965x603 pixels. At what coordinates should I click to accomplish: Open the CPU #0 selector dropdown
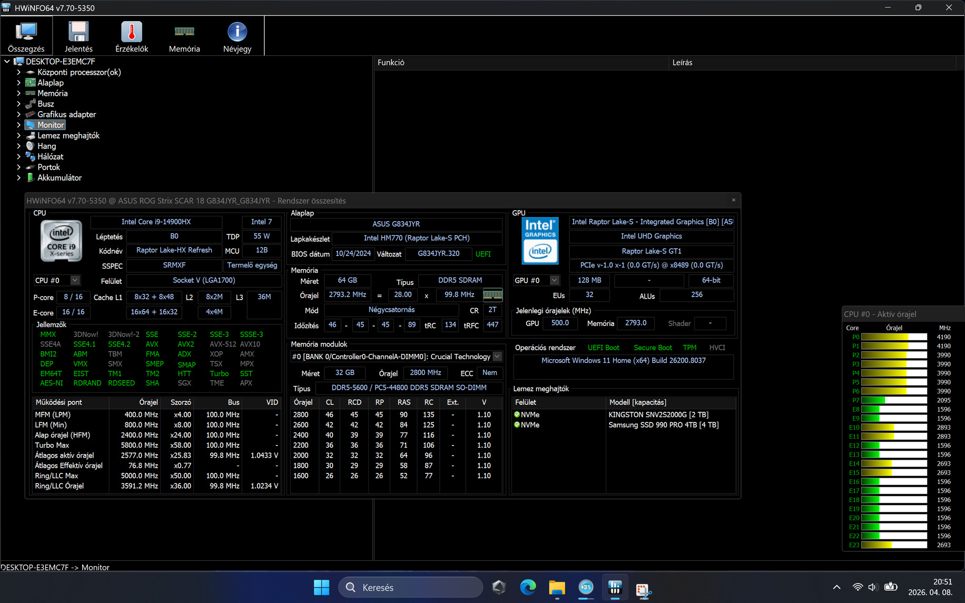pos(75,280)
